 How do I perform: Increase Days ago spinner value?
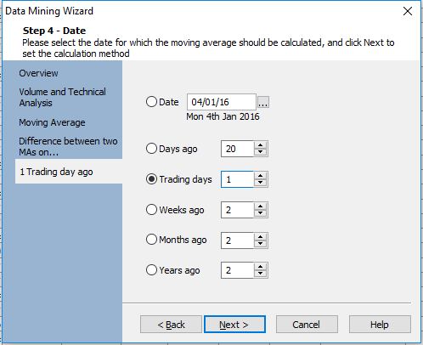260,145
